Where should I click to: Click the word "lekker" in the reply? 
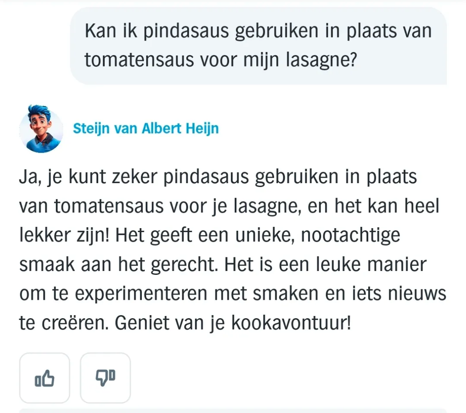(44, 236)
